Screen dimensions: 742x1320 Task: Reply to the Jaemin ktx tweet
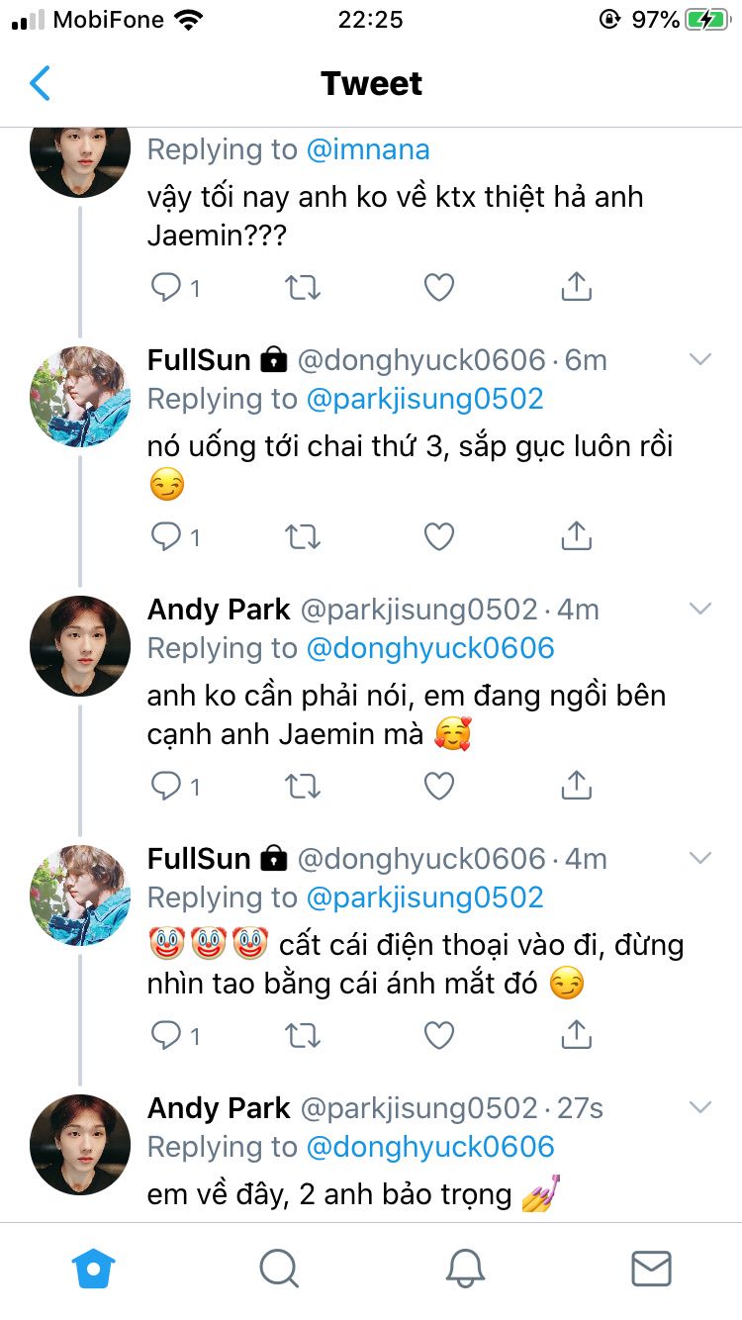tap(166, 288)
